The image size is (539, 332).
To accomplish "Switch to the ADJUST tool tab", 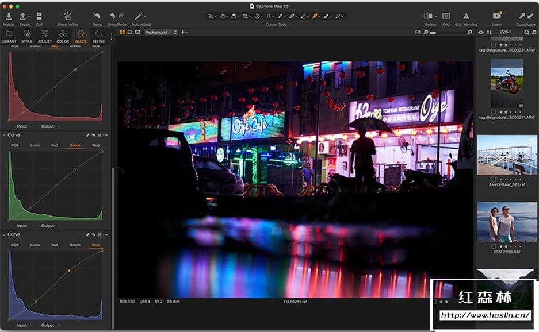I will point(44,34).
